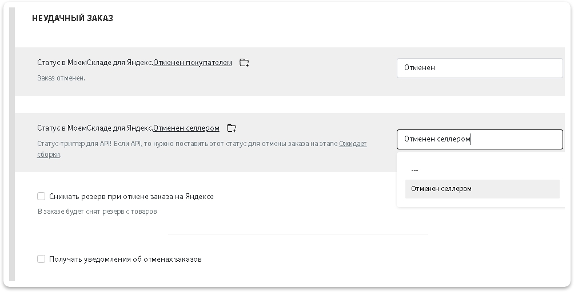Click folder-plus icon beside Отменен селлером link
Image resolution: width=574 pixels, height=292 pixels.
tap(232, 128)
